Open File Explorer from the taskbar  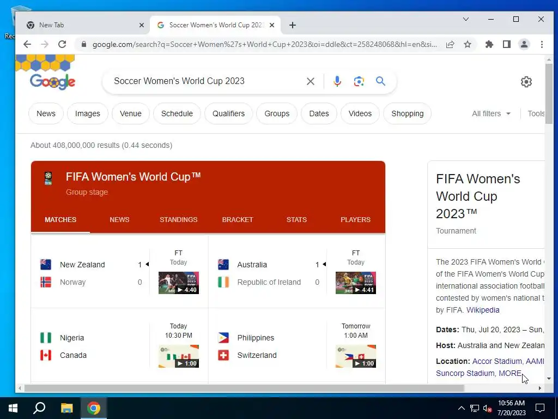[x=66, y=408]
